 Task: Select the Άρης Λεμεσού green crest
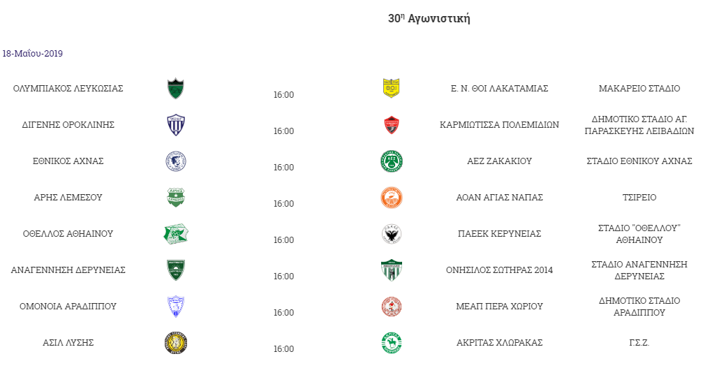(176, 198)
